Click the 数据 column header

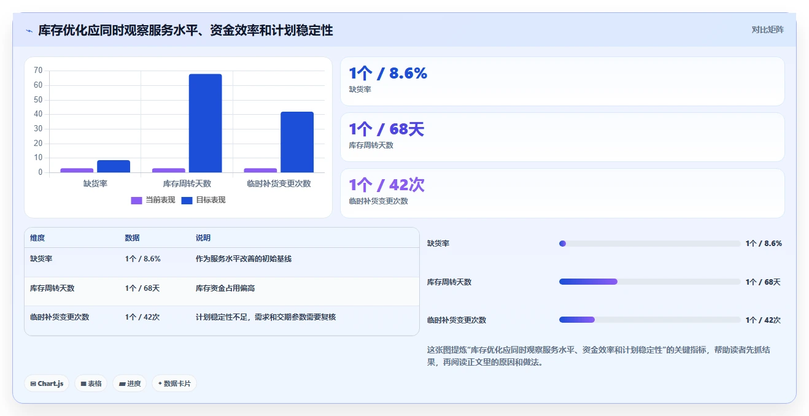pyautogui.click(x=132, y=238)
